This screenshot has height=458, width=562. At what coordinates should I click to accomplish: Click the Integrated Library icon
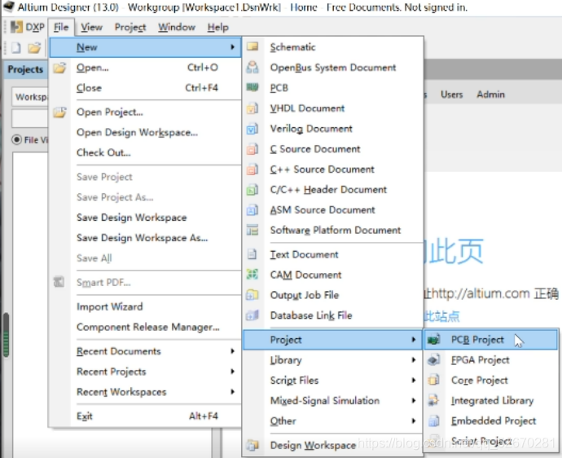433,400
